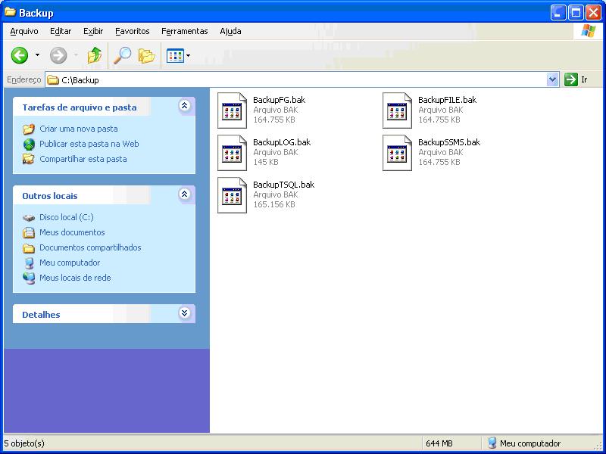Select the BackupFILE.bak file icon

click(x=397, y=110)
